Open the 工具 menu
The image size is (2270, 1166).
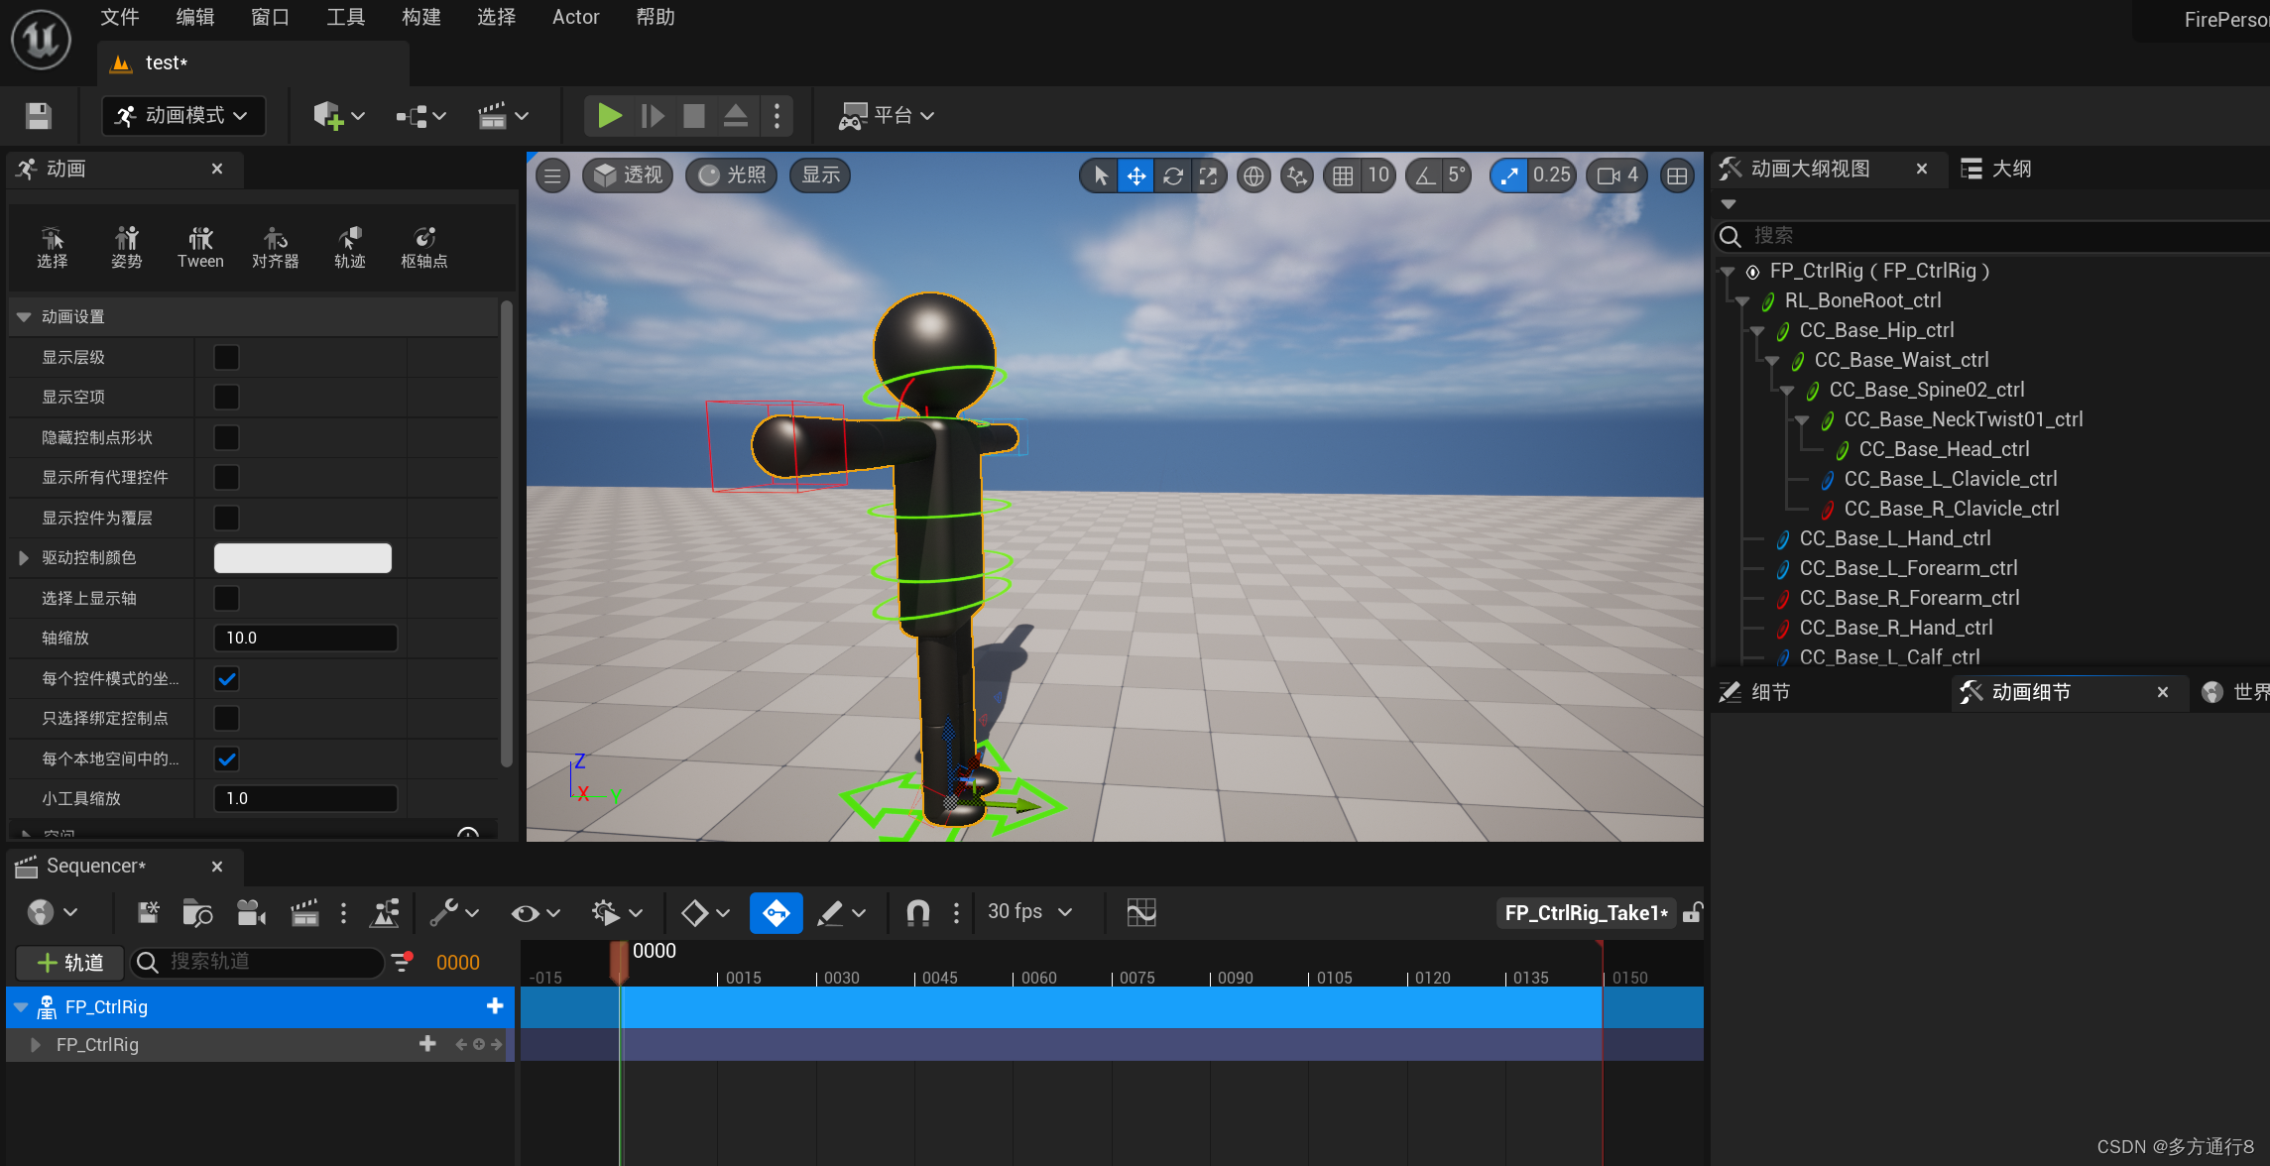pyautogui.click(x=346, y=17)
